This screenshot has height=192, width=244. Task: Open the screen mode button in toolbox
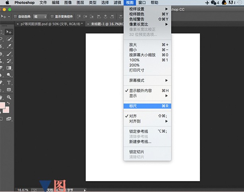tap(9, 119)
